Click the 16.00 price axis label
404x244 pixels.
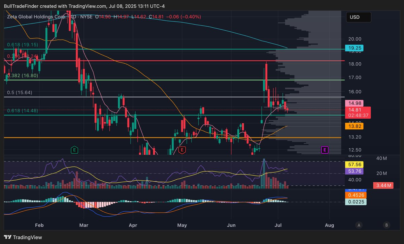click(355, 92)
